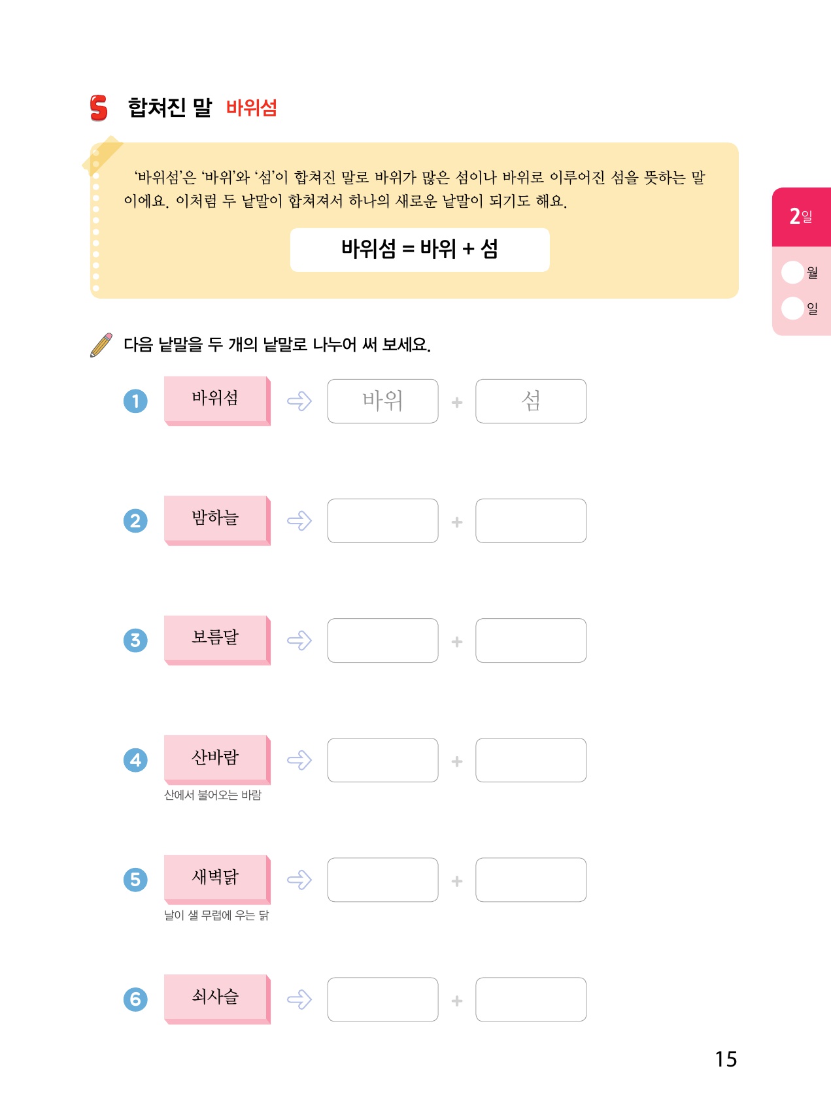
Task: Click the first blank box for 밤하늘
Action: tap(382, 521)
